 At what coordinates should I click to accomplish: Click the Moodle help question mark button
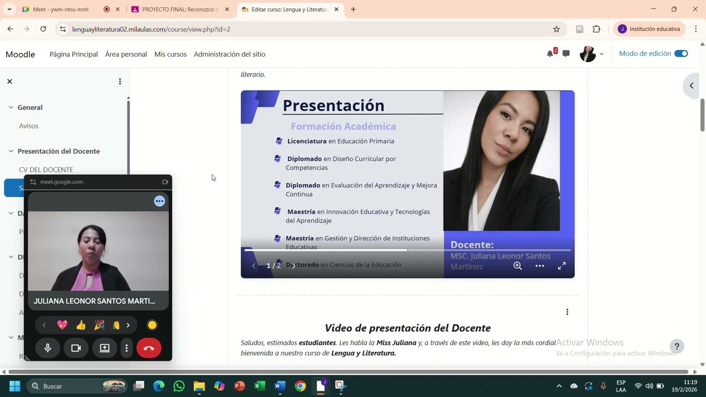677,346
